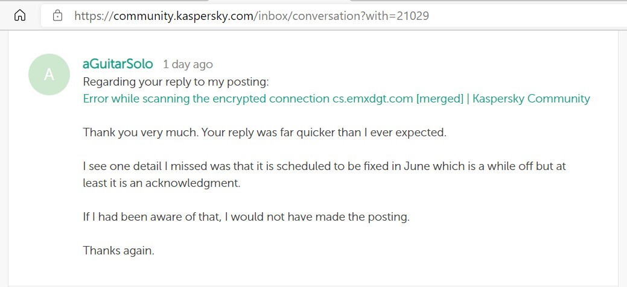Open the 'Error while scanning the encrypted connection' link
The height and width of the screenshot is (287, 627).
coord(206,99)
